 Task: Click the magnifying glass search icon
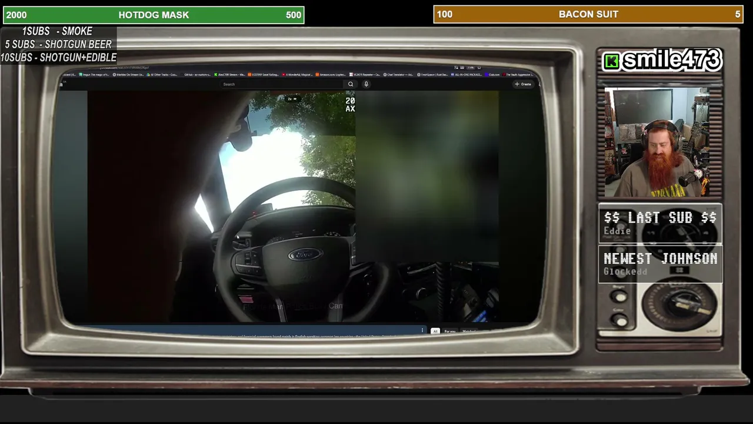click(x=351, y=84)
